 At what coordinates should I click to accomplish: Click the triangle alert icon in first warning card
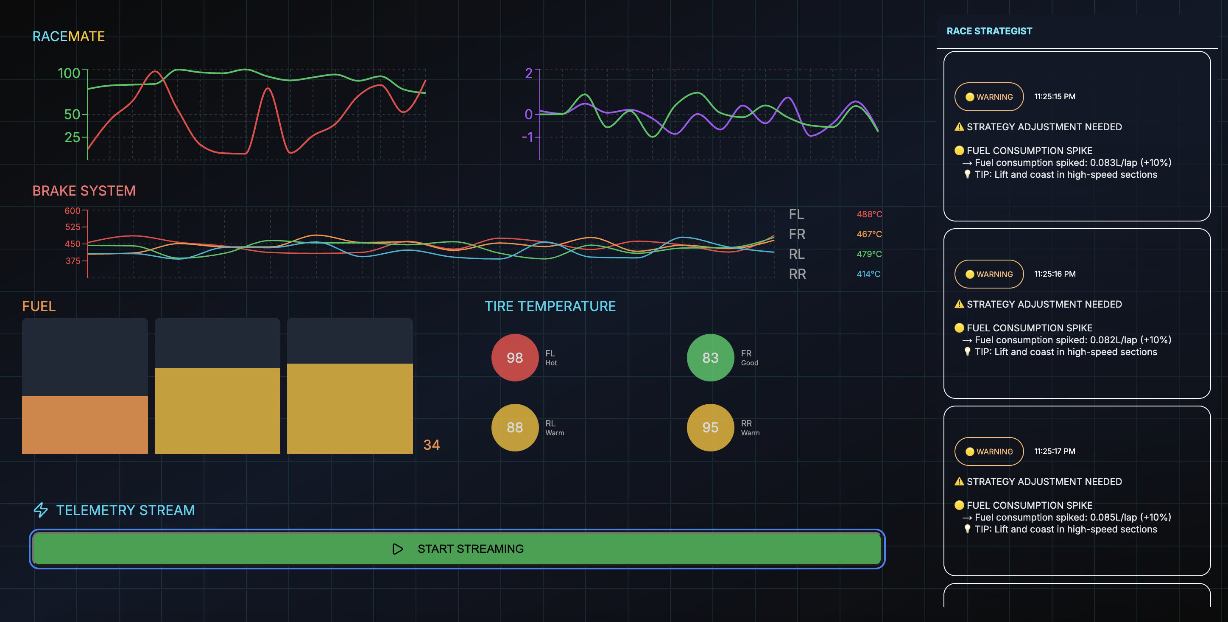(959, 127)
